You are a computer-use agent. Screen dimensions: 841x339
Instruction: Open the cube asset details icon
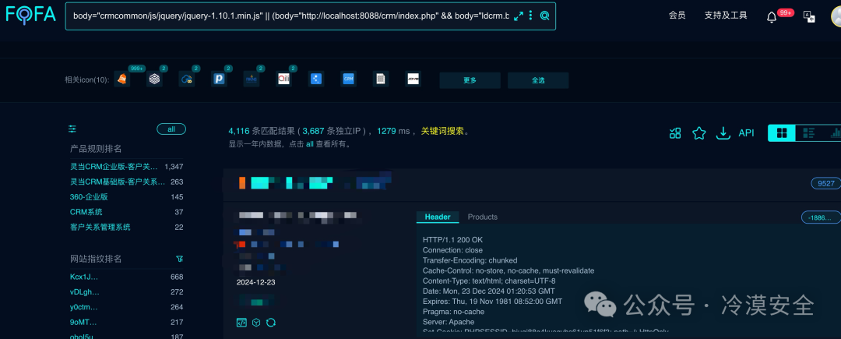tap(256, 322)
